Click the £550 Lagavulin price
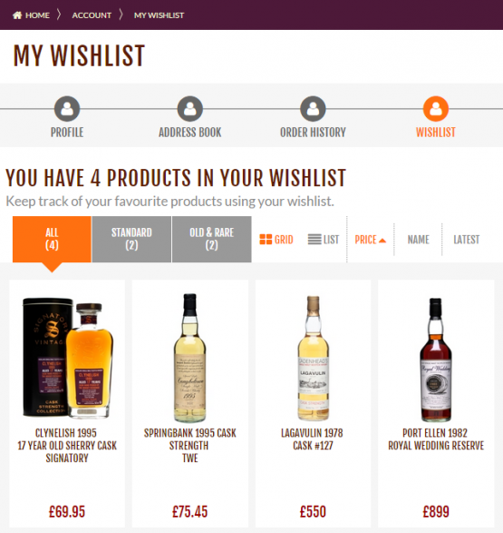This screenshot has height=533, width=503. click(313, 511)
